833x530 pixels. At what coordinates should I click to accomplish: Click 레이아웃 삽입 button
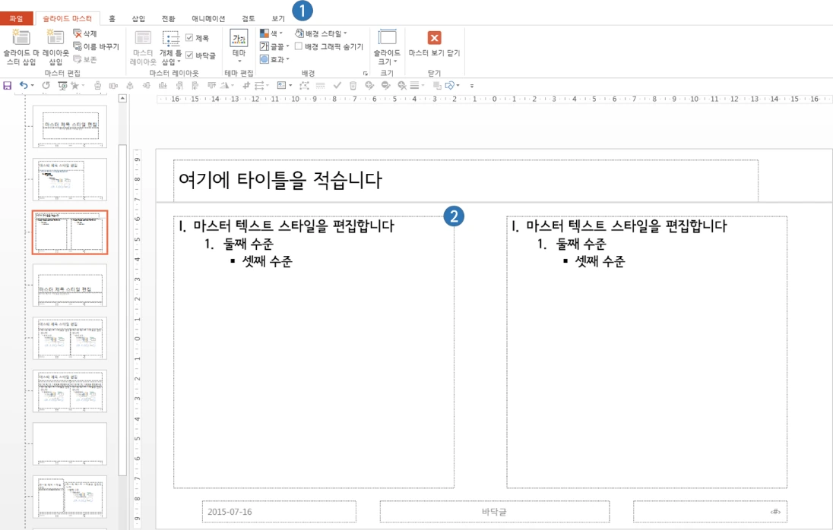[55, 47]
